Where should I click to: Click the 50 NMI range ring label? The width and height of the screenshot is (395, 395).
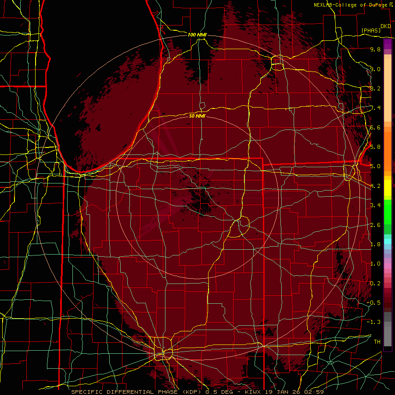tap(197, 116)
